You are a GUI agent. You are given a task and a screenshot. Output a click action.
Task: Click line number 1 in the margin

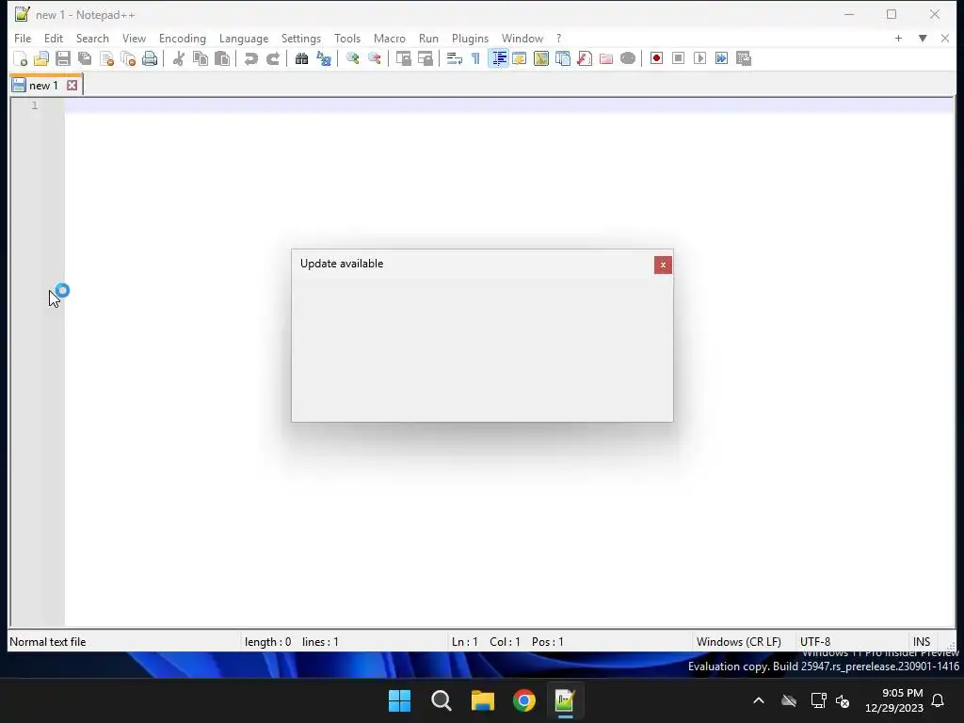[x=35, y=105]
